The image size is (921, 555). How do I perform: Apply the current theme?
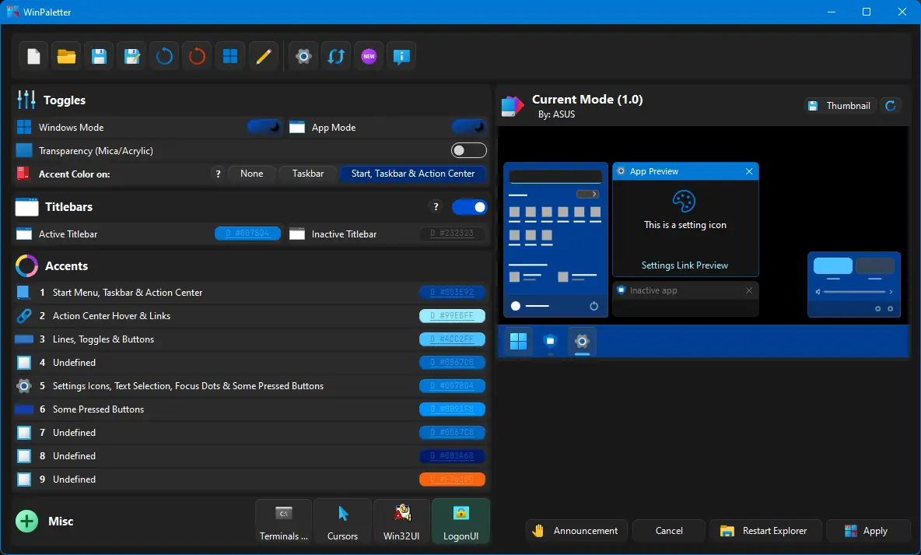click(x=868, y=531)
